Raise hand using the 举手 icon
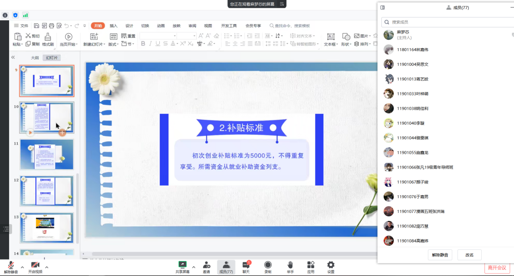 (x=290, y=265)
